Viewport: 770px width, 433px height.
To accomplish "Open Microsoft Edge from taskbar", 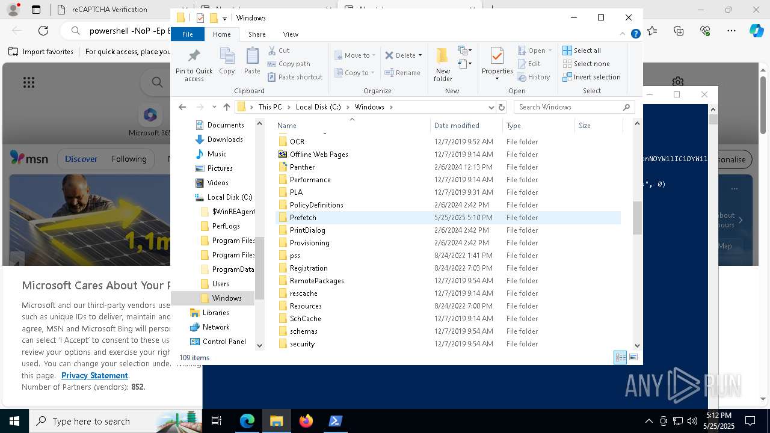I will pyautogui.click(x=247, y=421).
